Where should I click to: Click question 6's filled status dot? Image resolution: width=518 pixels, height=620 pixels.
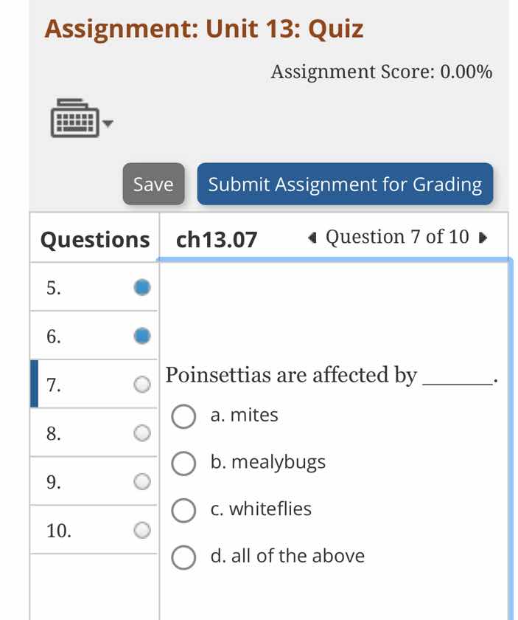[142, 337]
